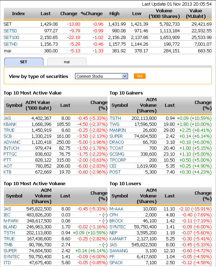The height and width of the screenshot is (267, 216).
Task: Open the type of securities dropdown
Action: [x=101, y=76]
